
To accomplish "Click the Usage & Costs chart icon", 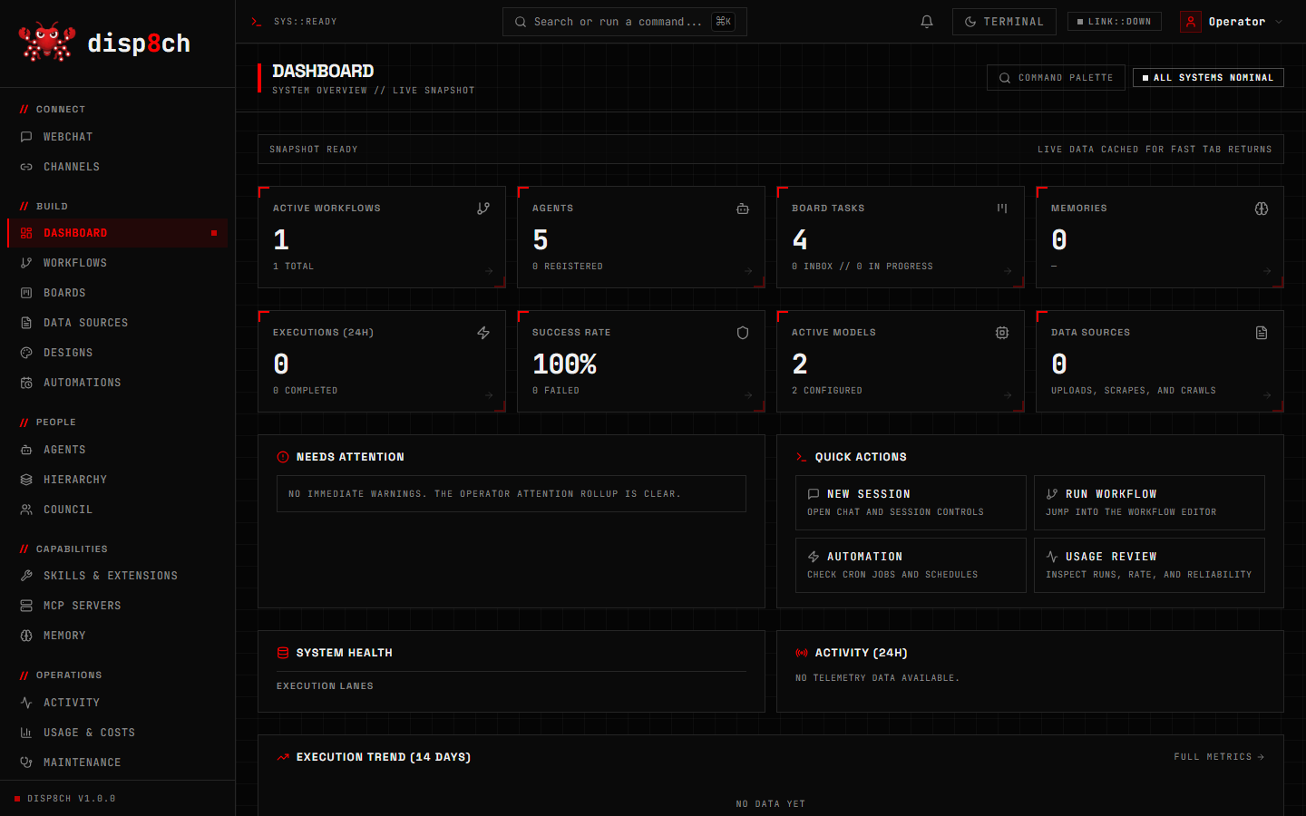I will (26, 733).
